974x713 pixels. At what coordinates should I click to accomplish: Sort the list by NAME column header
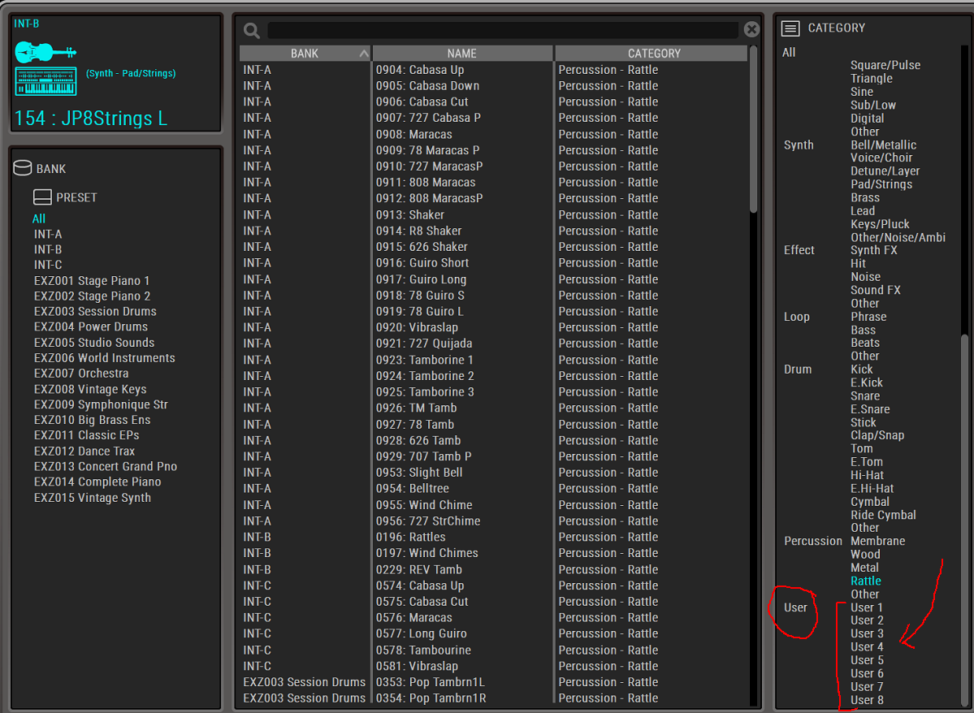point(462,54)
